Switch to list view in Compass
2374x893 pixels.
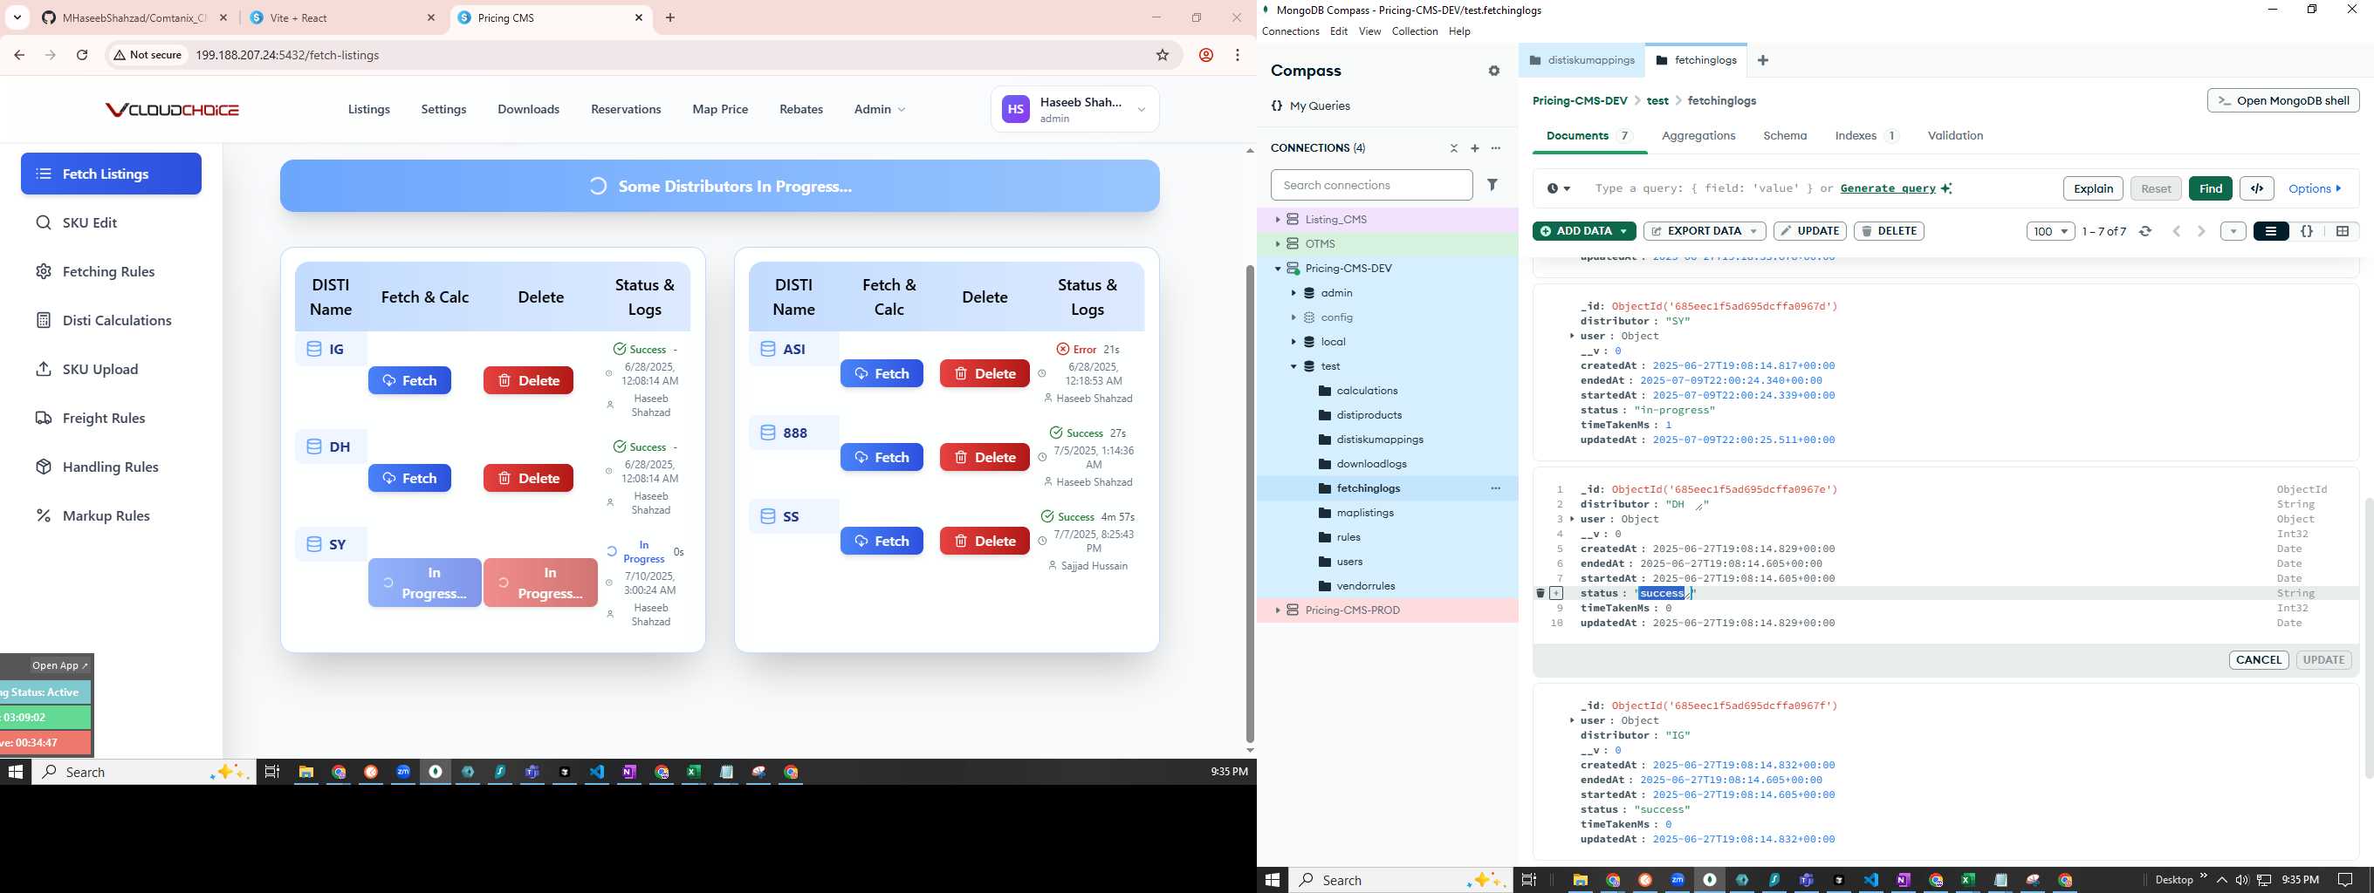click(x=2271, y=231)
